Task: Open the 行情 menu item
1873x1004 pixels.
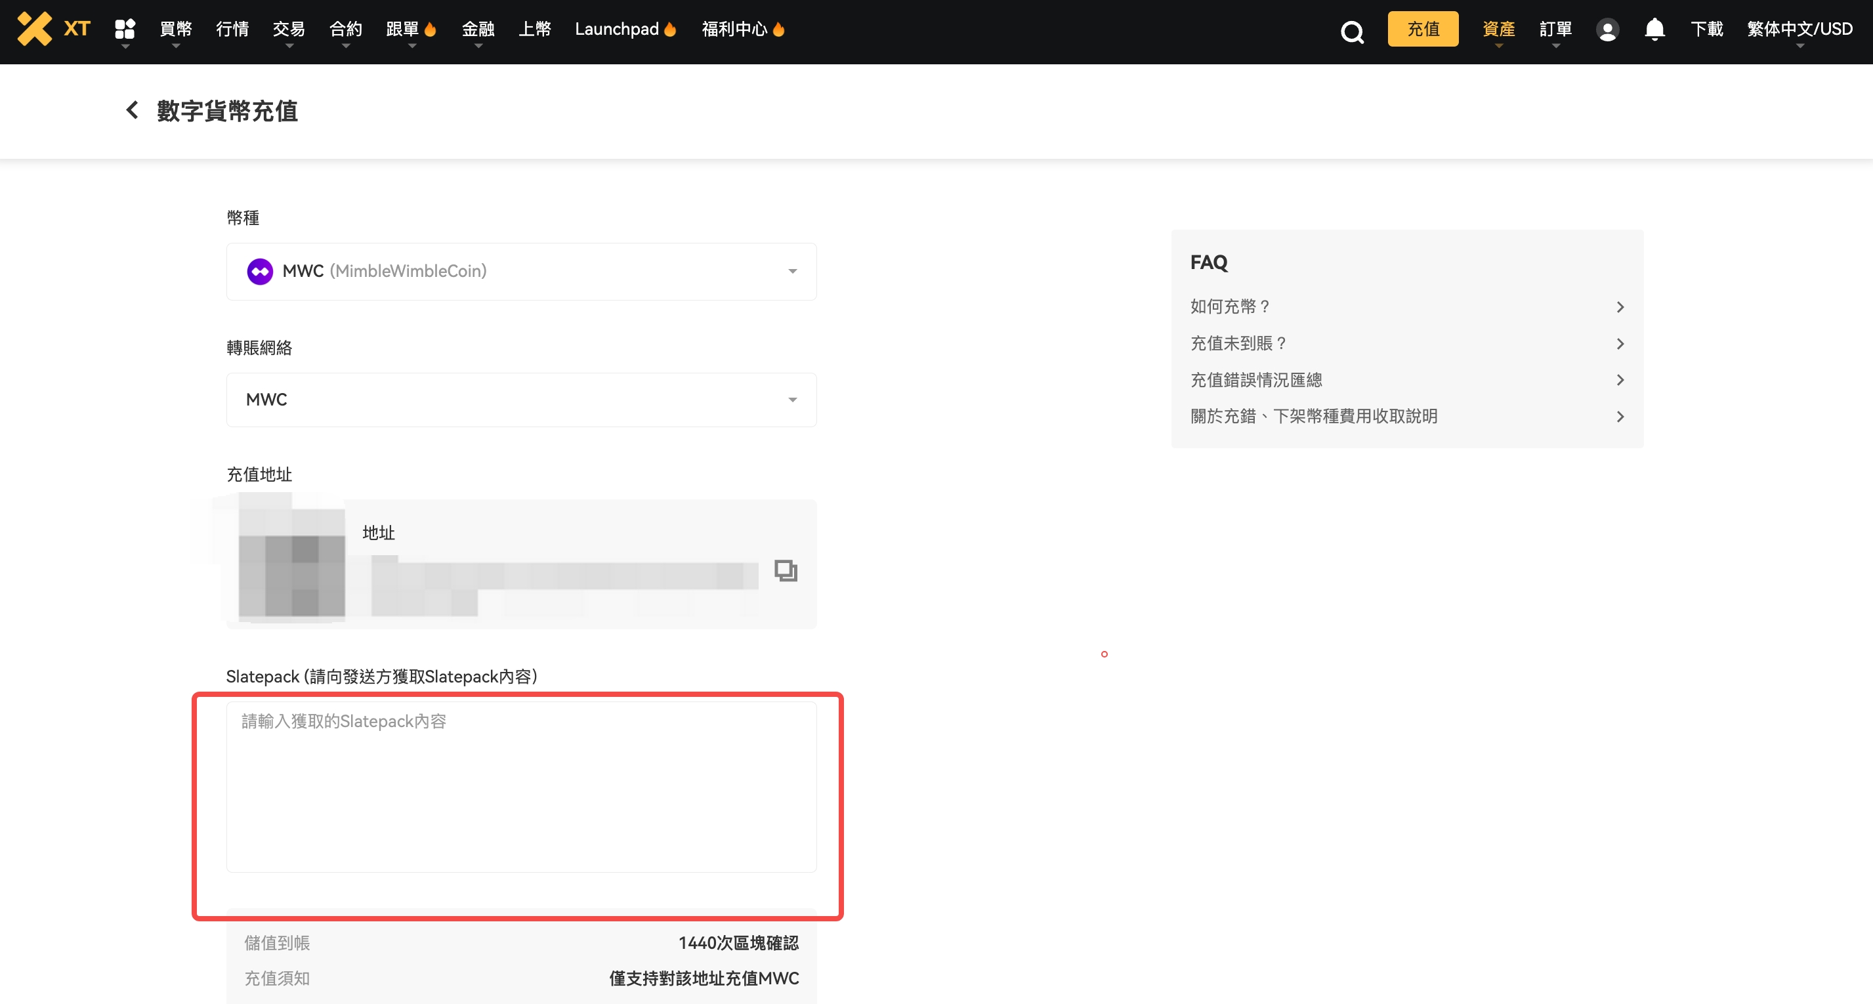Action: click(x=232, y=29)
